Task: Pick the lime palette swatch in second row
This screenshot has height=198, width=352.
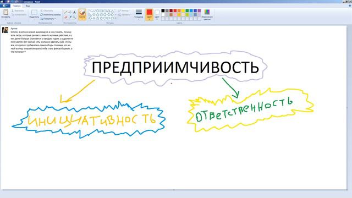Action: tap(187, 15)
